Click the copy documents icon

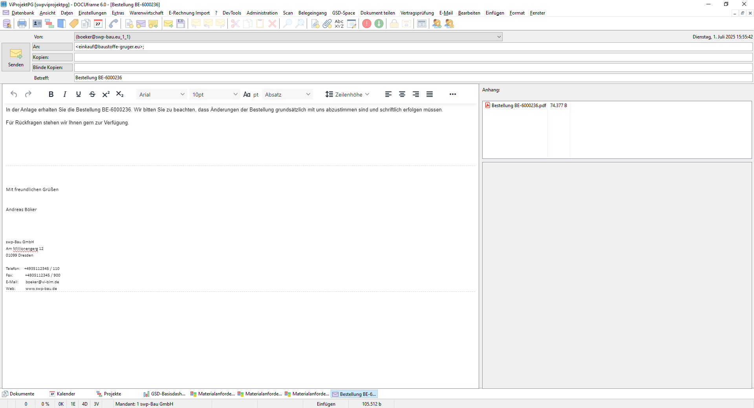pos(86,24)
